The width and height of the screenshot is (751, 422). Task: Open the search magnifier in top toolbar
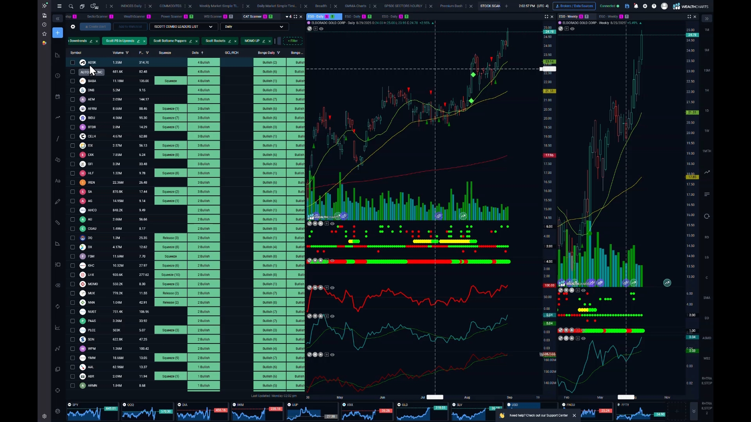[x=71, y=6]
